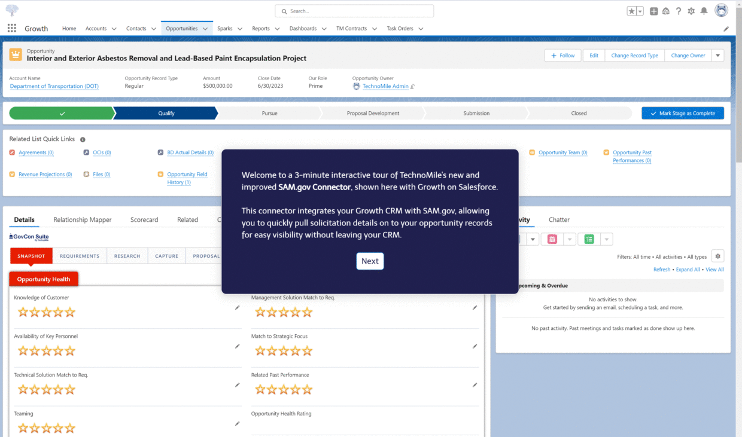
Task: Click the Opportunity Team quick link icon
Action: [x=533, y=152]
